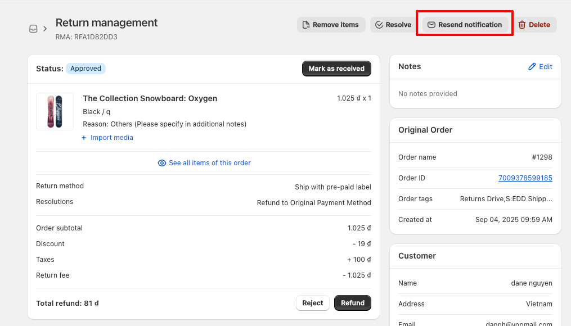Refund the return
The height and width of the screenshot is (326, 571).
pyautogui.click(x=352, y=303)
